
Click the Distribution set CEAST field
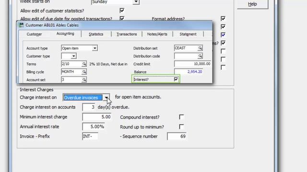point(186,48)
